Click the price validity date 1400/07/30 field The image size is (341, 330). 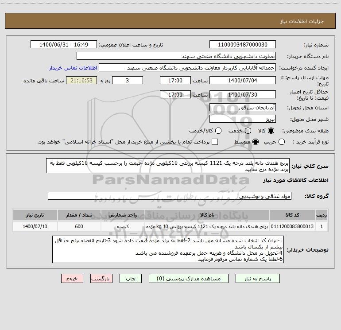pos(243,94)
